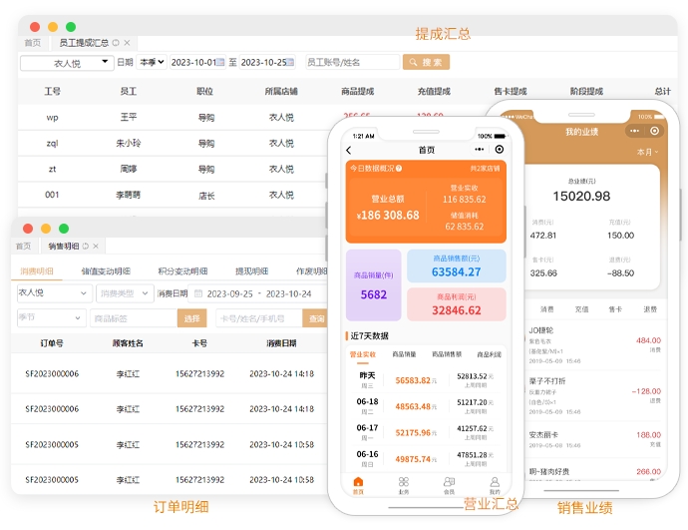The height and width of the screenshot is (530, 688).
Task: Tap target close icon on 我的业绩 phone
Action: [x=654, y=131]
